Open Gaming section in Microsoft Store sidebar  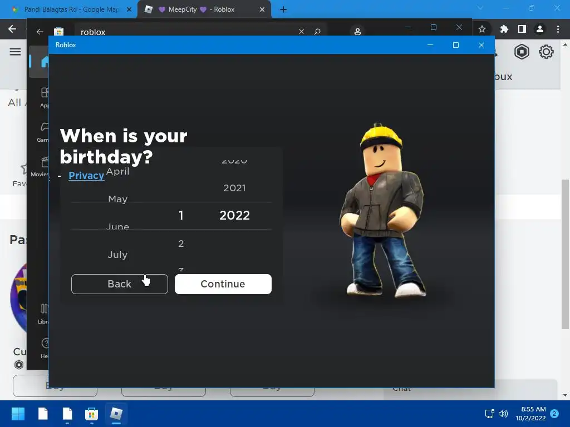coord(43,132)
